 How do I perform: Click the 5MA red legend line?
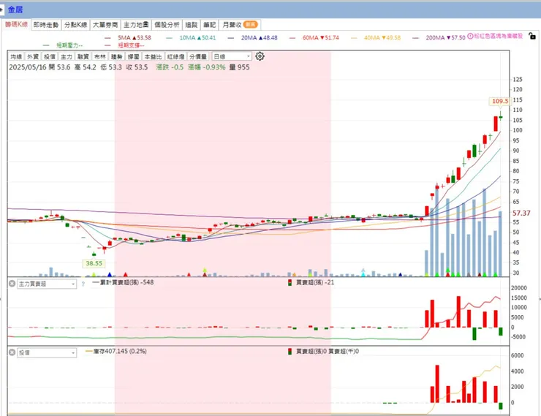(108, 38)
